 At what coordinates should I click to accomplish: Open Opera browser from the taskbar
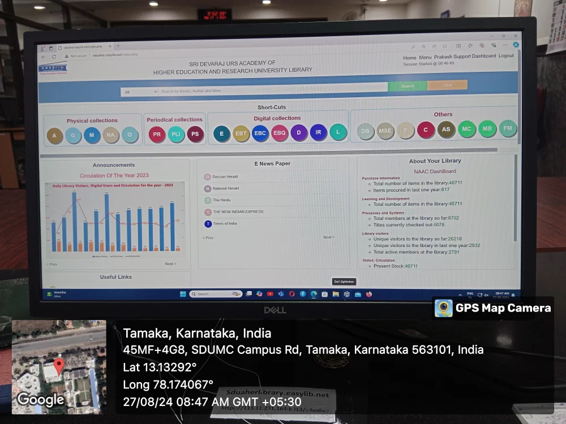291,294
